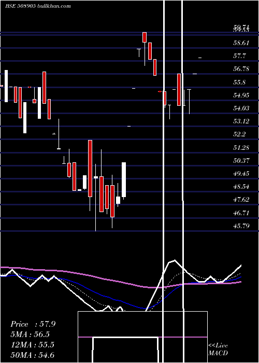259x363 pixels.
Task: Click the 50.37 price axis label
Action: coord(241,160)
